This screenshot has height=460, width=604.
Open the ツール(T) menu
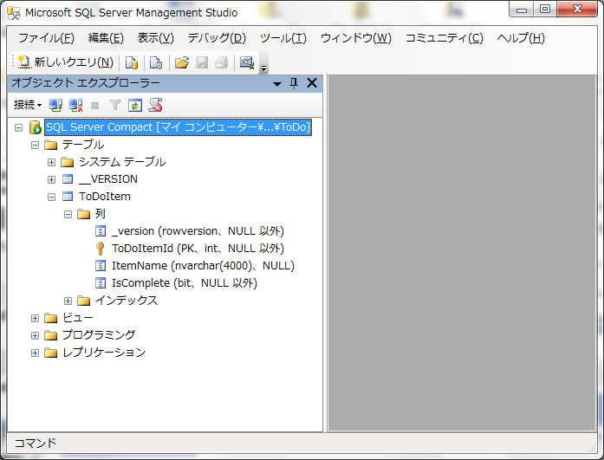(x=283, y=38)
